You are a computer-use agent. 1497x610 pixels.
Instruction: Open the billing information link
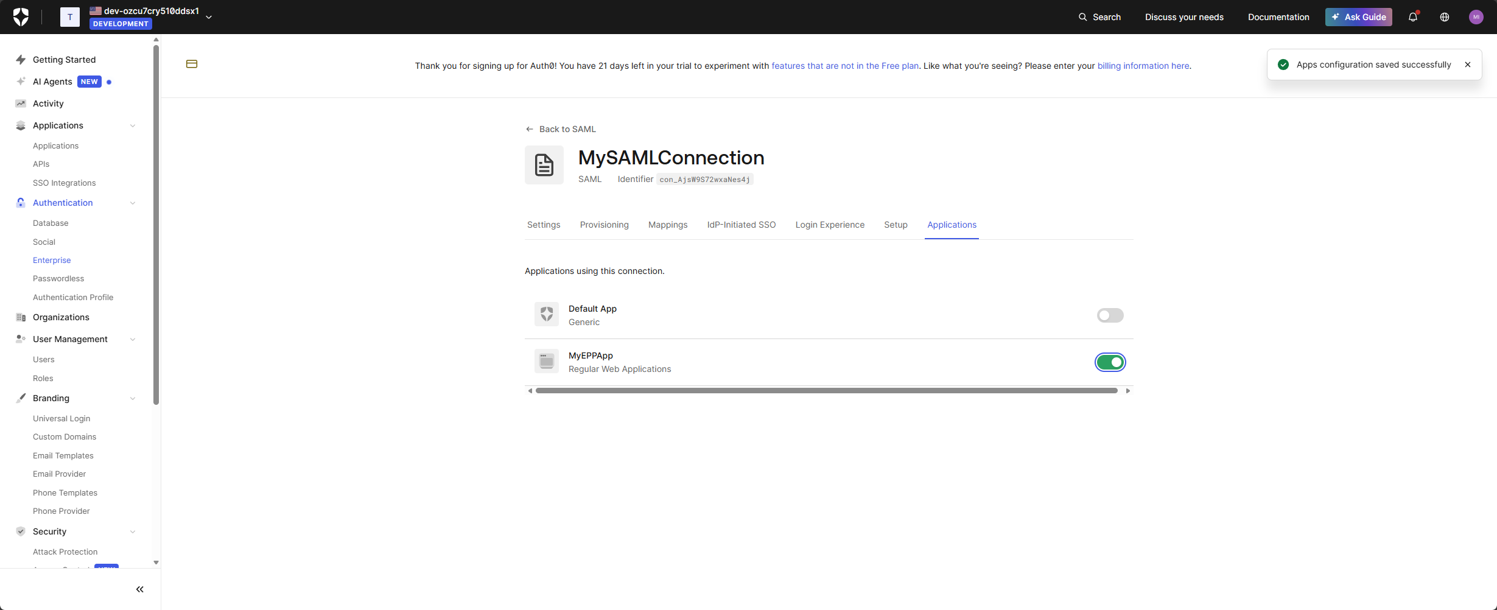coord(1143,66)
